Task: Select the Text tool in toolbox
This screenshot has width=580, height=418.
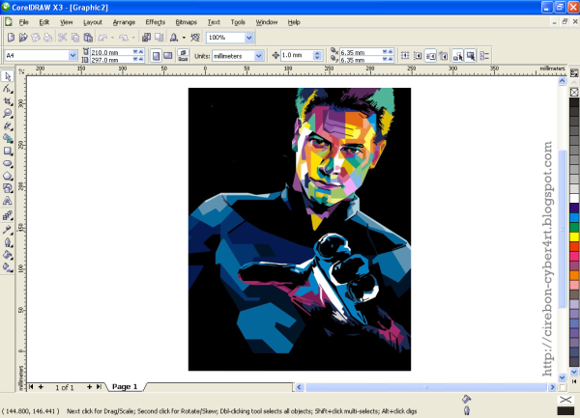Action: pos(8,201)
